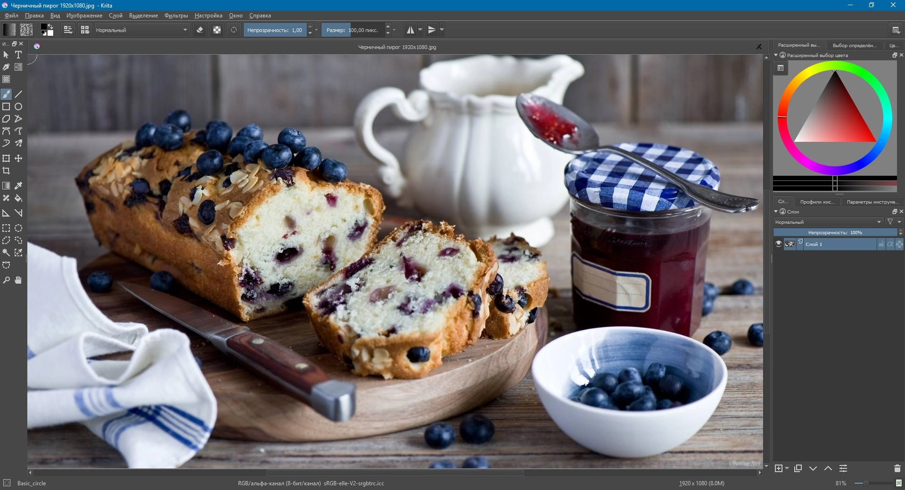Open the brush presets chooser
Image resolution: width=905 pixels, height=490 pixels.
85,30
